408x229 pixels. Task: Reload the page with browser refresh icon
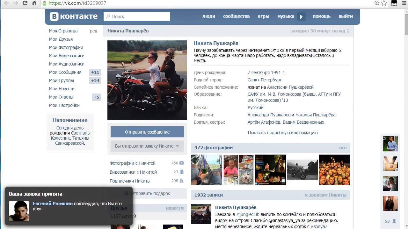pyautogui.click(x=25, y=3)
